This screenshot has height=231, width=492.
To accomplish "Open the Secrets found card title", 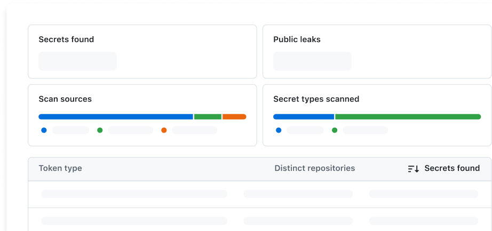I will pyautogui.click(x=66, y=39).
